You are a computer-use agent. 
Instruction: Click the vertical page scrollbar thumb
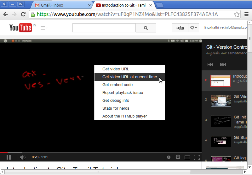(249, 38)
